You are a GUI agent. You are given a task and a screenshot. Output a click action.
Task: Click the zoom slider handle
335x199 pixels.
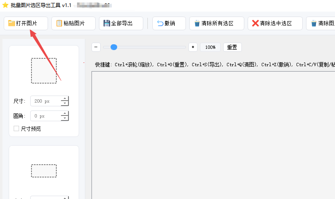(x=114, y=47)
